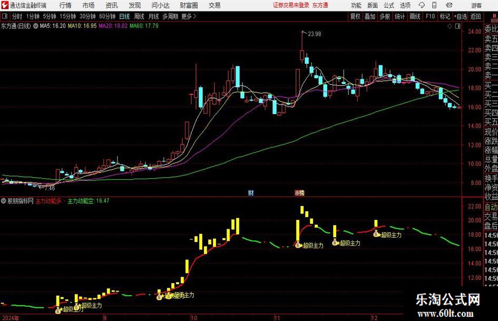Click the 返回 back button
Viewport: 498px width, 321px height.
point(475,16)
